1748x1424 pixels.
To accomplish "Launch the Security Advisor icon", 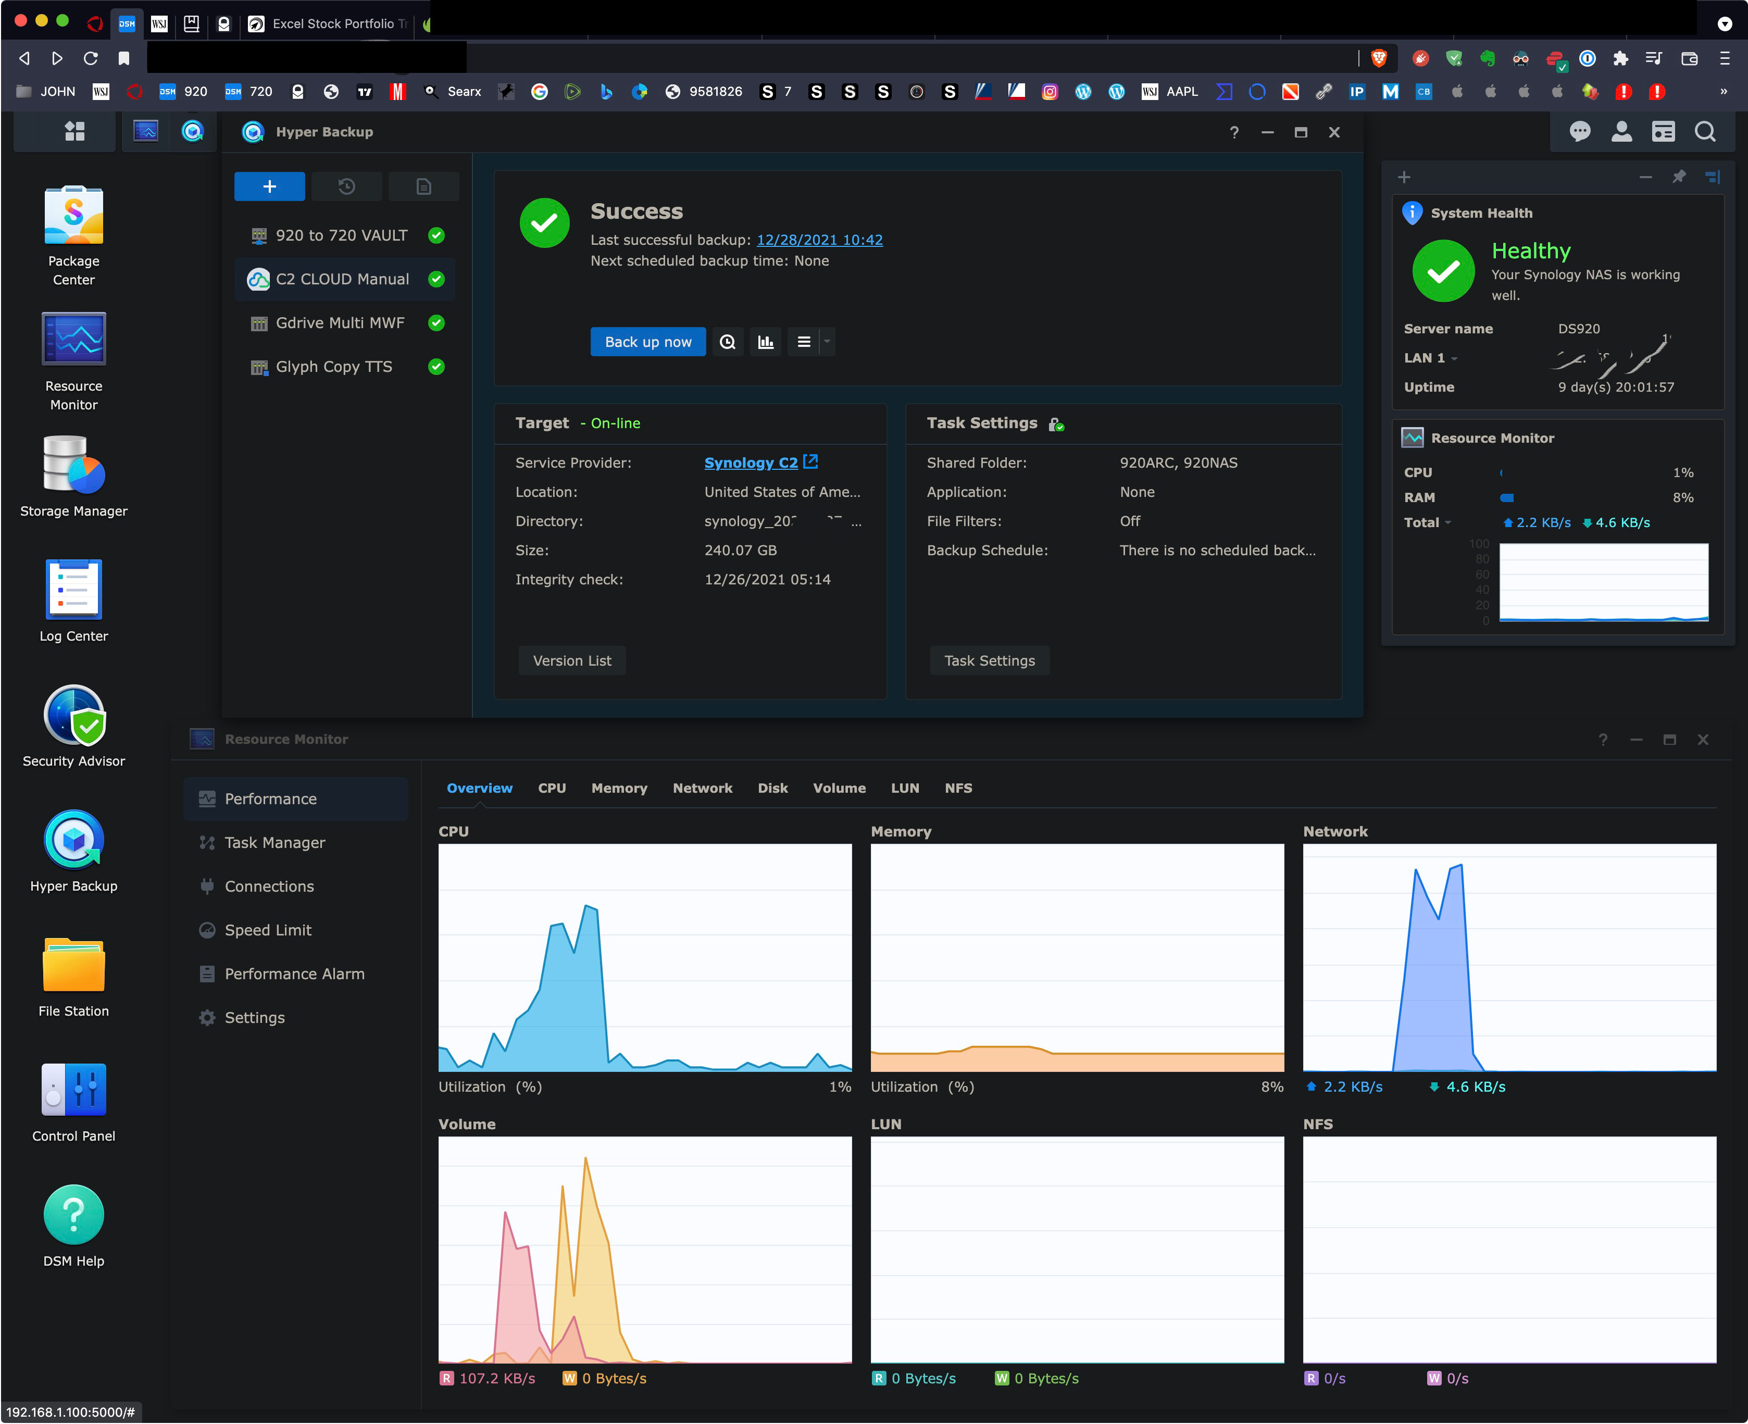I will coord(73,716).
